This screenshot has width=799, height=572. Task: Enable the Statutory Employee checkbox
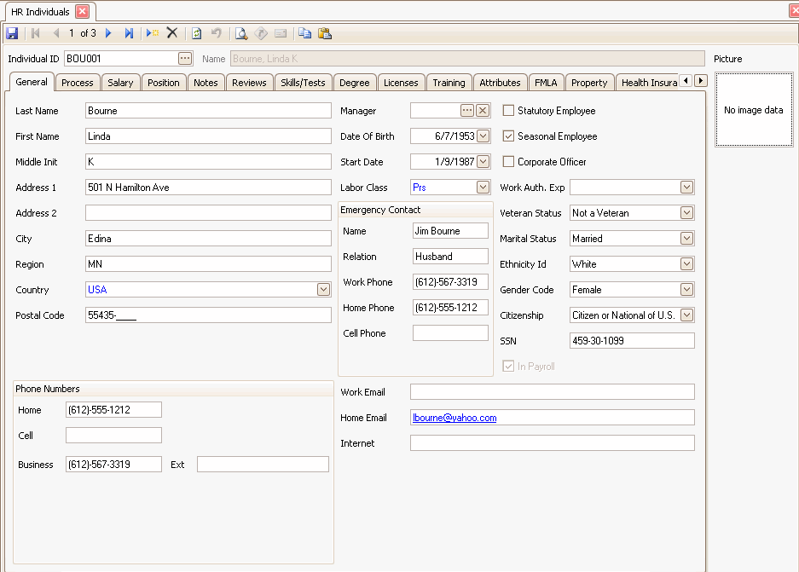[509, 111]
